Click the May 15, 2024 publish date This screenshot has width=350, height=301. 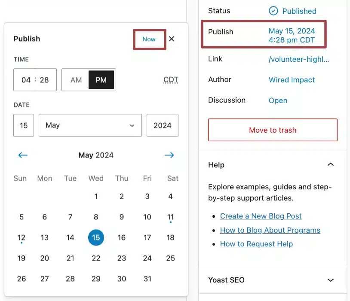(x=292, y=36)
